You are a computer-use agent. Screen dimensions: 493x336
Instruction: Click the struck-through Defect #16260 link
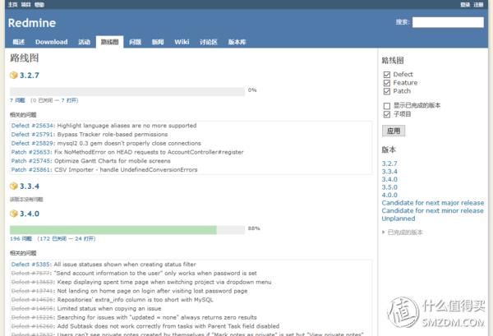33,326
